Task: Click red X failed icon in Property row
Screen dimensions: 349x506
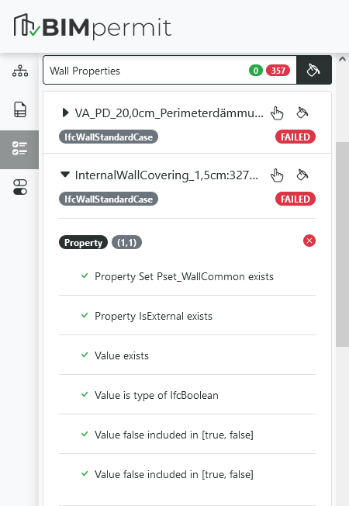Action: 309,241
